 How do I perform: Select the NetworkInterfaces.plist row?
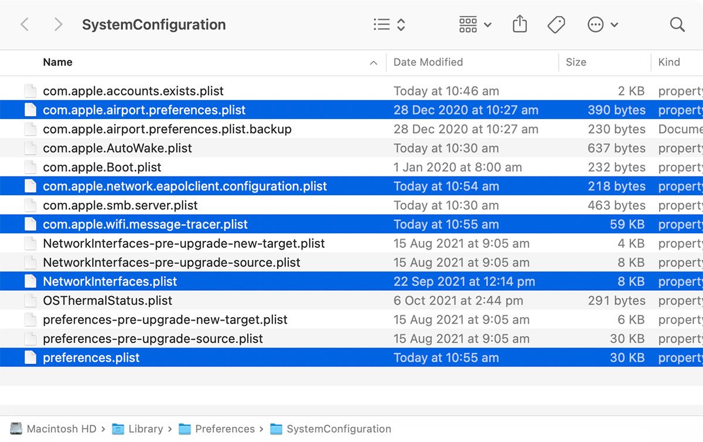110,281
